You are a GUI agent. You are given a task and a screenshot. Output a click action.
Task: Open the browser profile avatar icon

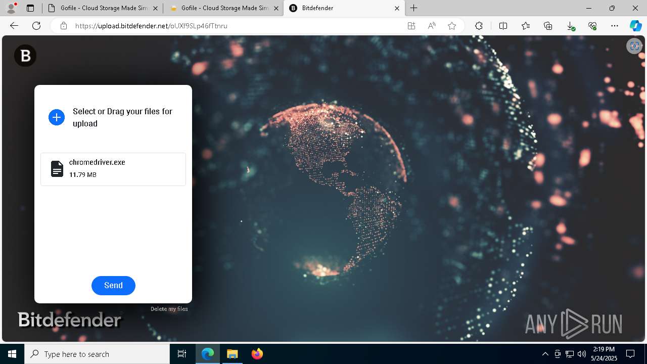tap(11, 8)
